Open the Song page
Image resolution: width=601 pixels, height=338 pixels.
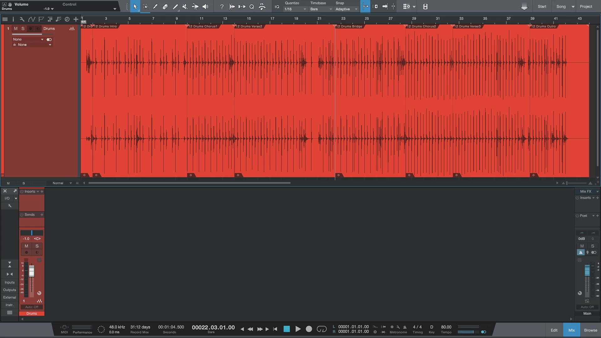(561, 7)
